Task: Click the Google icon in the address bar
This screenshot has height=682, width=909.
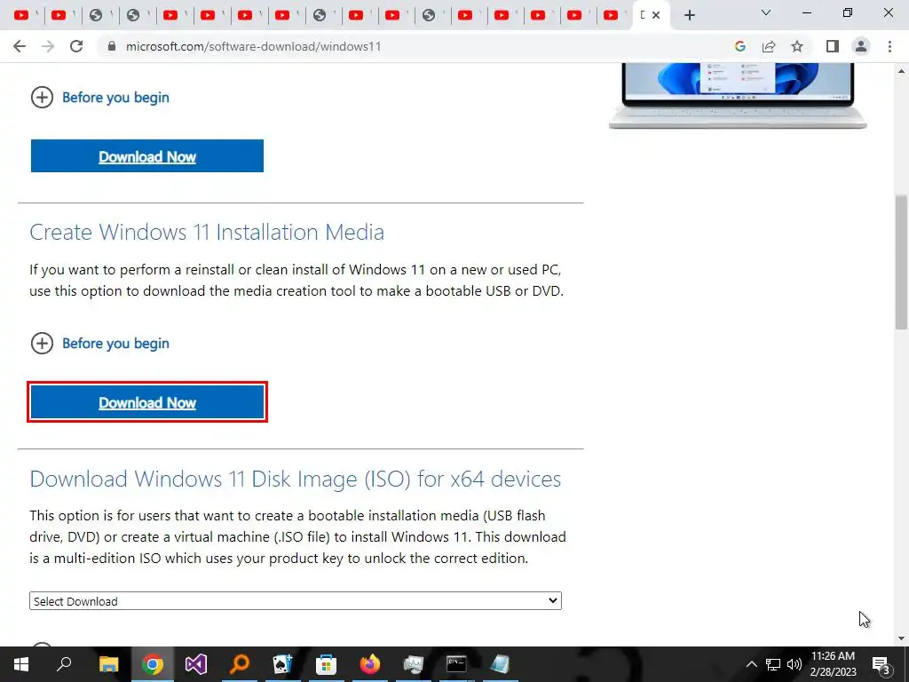Action: tap(739, 46)
